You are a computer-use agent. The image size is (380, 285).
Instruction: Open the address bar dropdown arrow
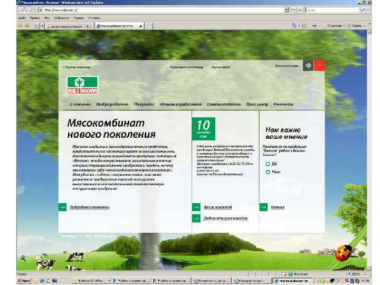pos(286,10)
